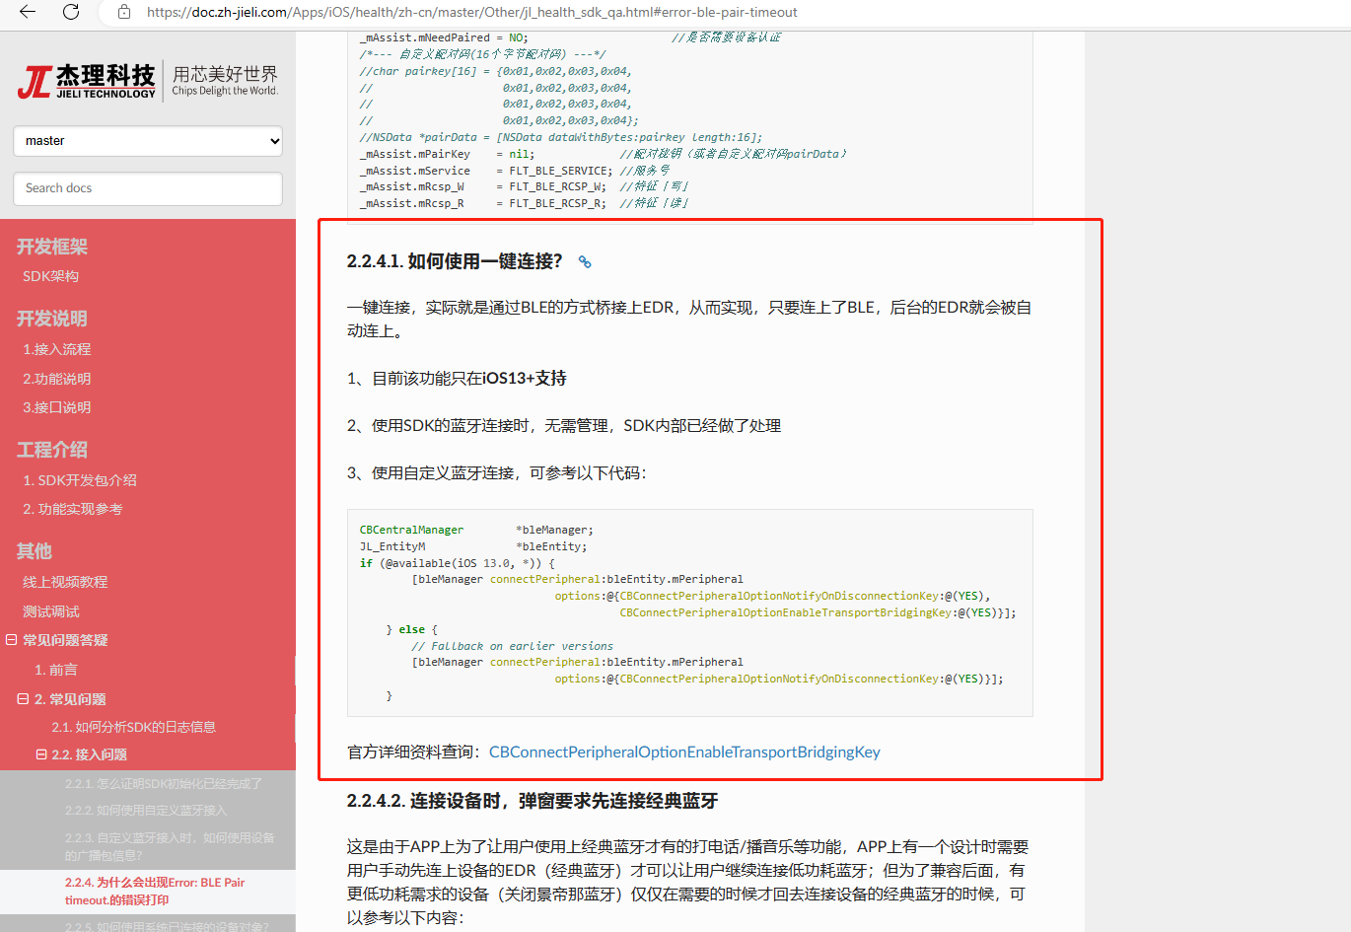Select 2.1. 如何分析SDK的日志信息
Image resolution: width=1351 pixels, height=932 pixels.
[x=134, y=727]
